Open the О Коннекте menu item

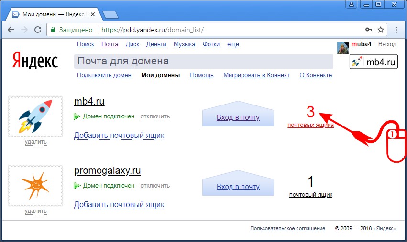coord(316,75)
